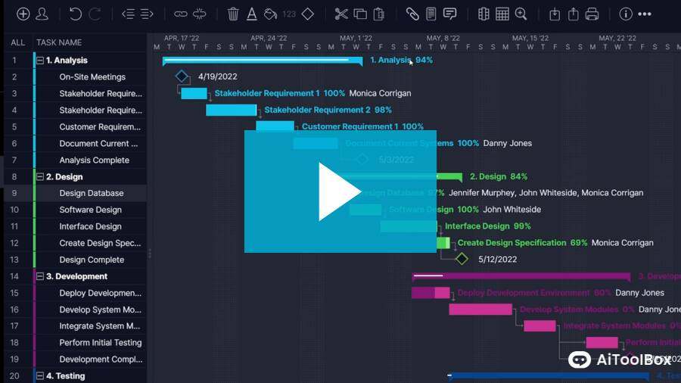
Task: Play the video with the center play button
Action: (x=340, y=191)
